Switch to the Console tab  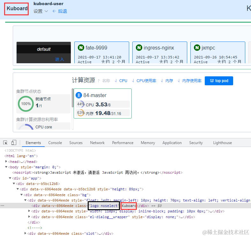pyautogui.click(x=55, y=143)
